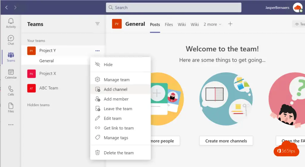
Task: Open Chat from the sidebar
Action: 11,40
